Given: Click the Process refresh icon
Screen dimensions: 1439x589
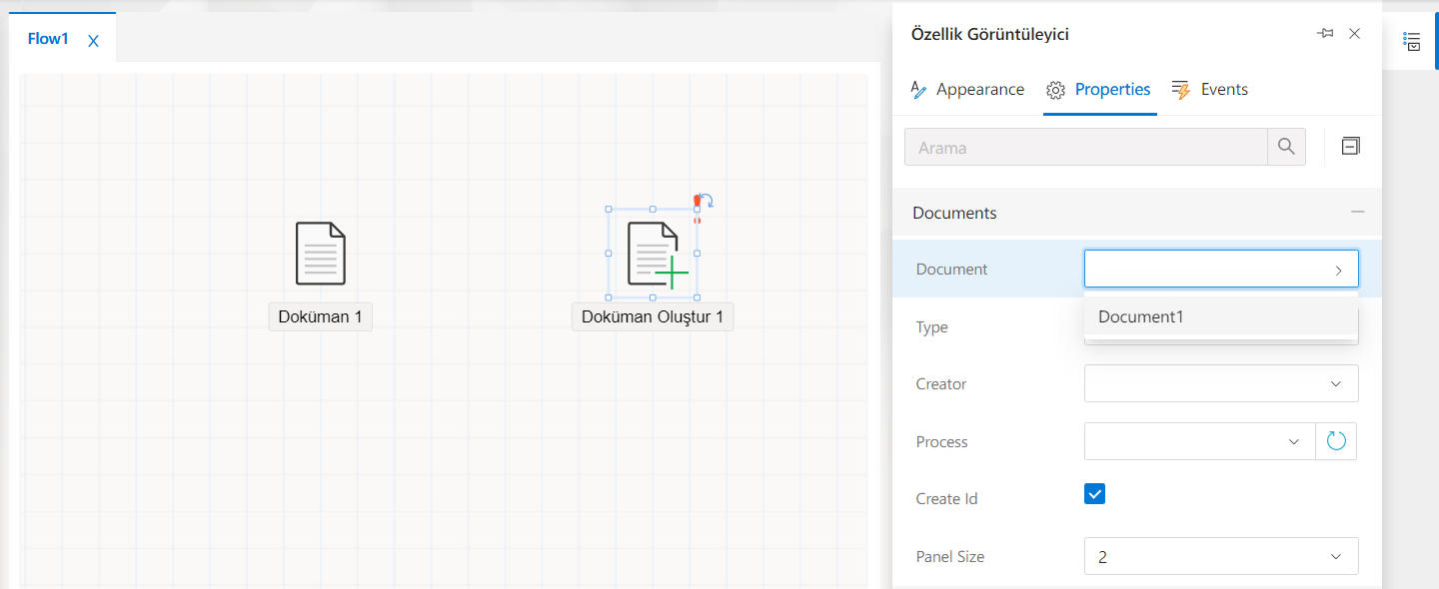Looking at the screenshot, I should [1336, 441].
